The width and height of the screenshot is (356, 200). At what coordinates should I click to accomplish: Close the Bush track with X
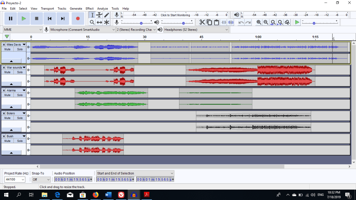[x=4, y=136]
